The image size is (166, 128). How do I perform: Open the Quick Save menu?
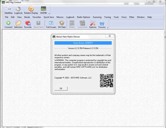[49, 17]
